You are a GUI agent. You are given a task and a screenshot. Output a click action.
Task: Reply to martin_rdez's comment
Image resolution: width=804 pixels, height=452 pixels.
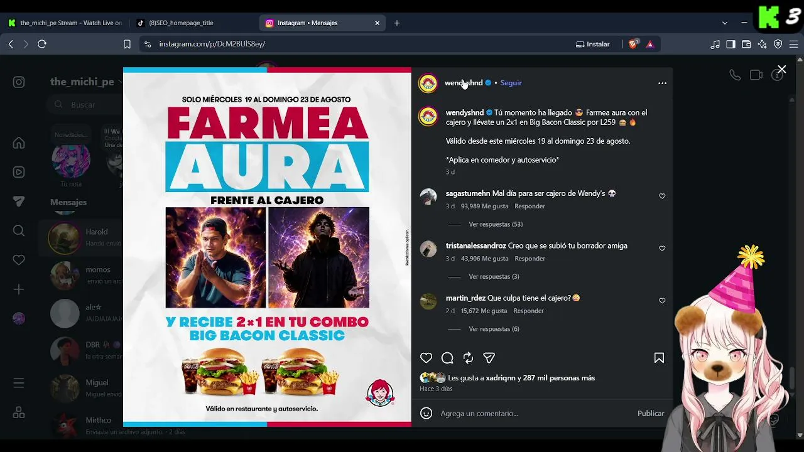tap(528, 311)
